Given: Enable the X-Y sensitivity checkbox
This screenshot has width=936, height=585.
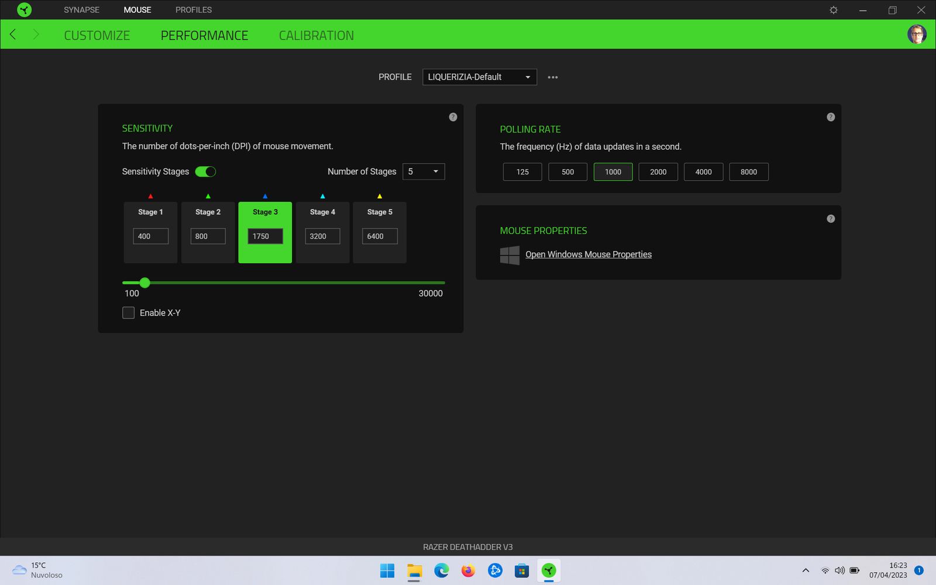Looking at the screenshot, I should [x=129, y=313].
